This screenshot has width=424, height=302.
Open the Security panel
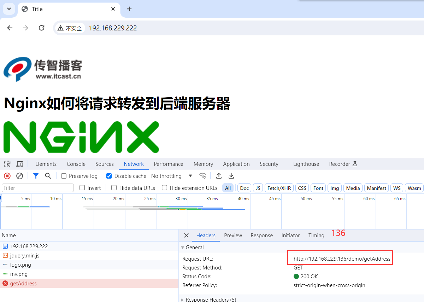click(x=269, y=164)
